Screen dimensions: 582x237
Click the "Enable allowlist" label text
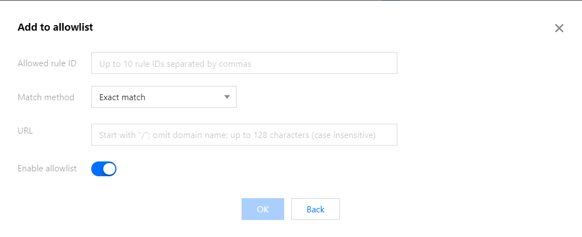47,169
